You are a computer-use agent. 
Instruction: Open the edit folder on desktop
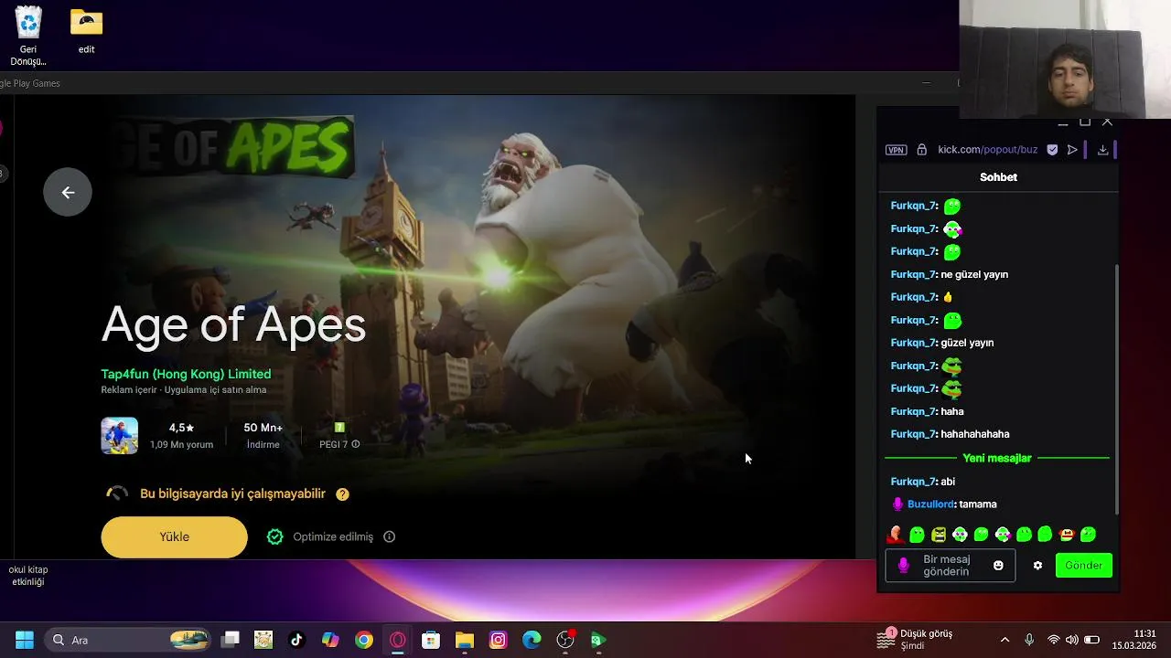pos(86,31)
